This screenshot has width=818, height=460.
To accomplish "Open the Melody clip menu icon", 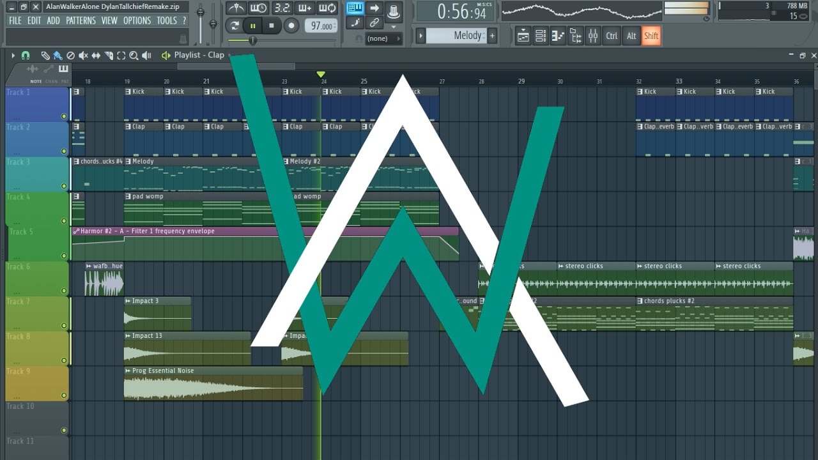I will [128, 161].
